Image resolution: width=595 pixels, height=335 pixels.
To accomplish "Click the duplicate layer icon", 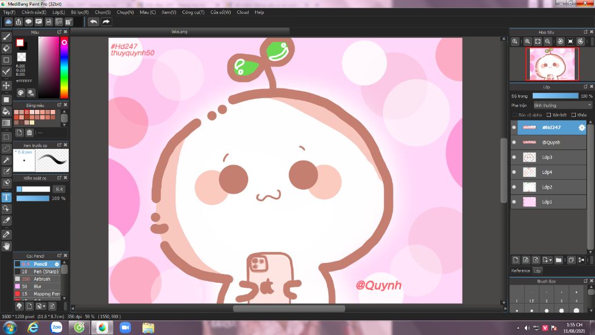I will click(571, 260).
